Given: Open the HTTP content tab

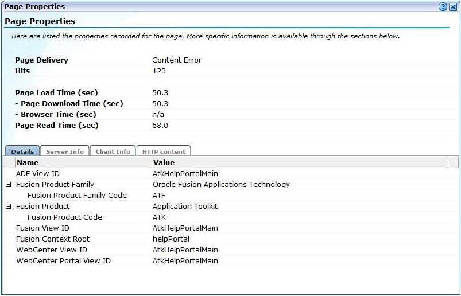Looking at the screenshot, I should [164, 151].
